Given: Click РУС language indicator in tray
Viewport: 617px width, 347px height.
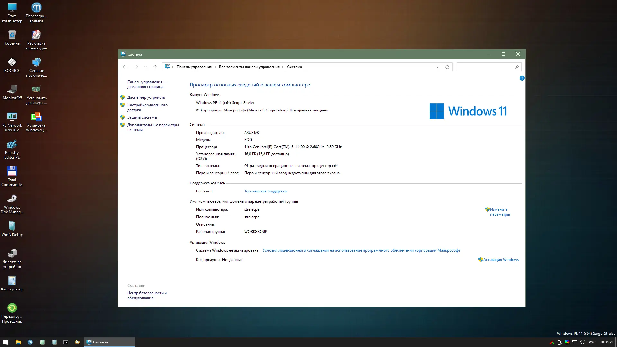Looking at the screenshot, I should click(x=592, y=342).
